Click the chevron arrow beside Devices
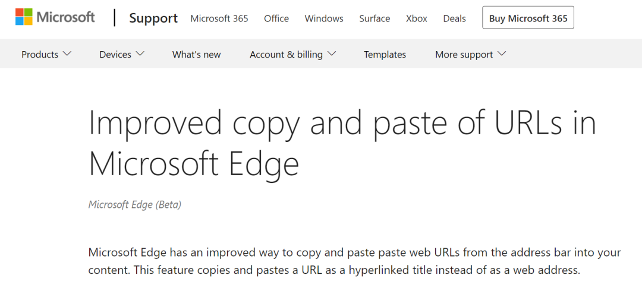The height and width of the screenshot is (294, 642). [x=140, y=53]
